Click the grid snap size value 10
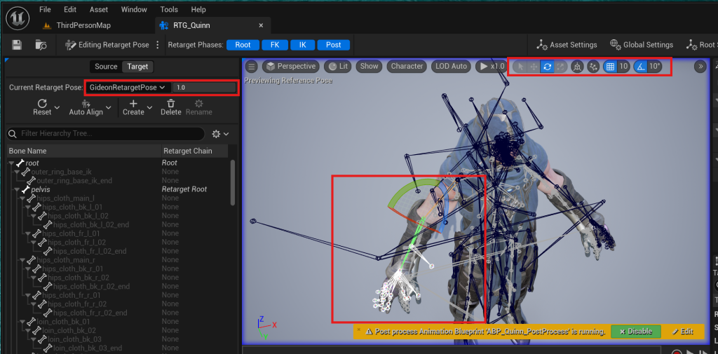This screenshot has width=718, height=354. (623, 67)
